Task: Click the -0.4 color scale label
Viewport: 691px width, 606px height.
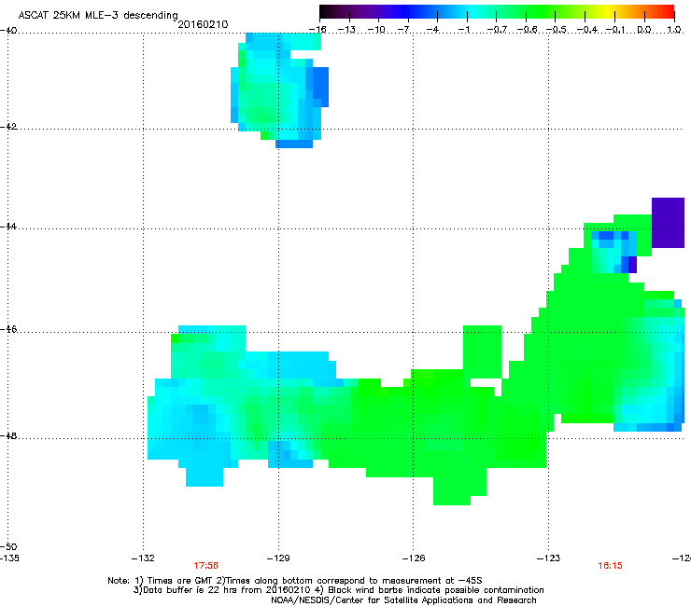Action: click(585, 30)
